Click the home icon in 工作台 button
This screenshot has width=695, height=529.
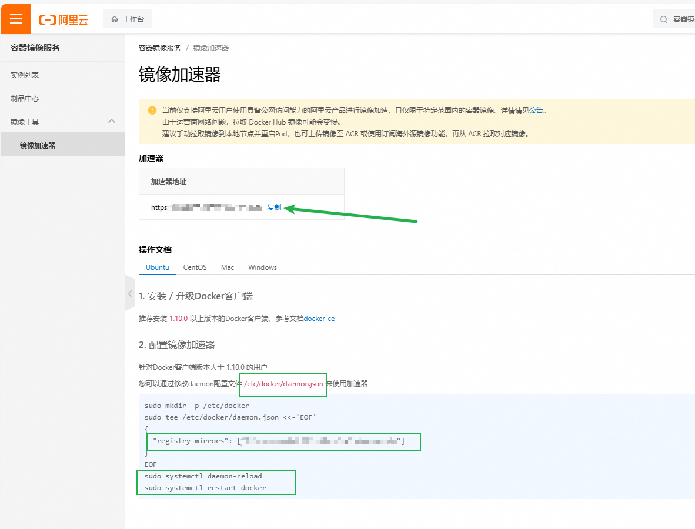click(x=115, y=19)
